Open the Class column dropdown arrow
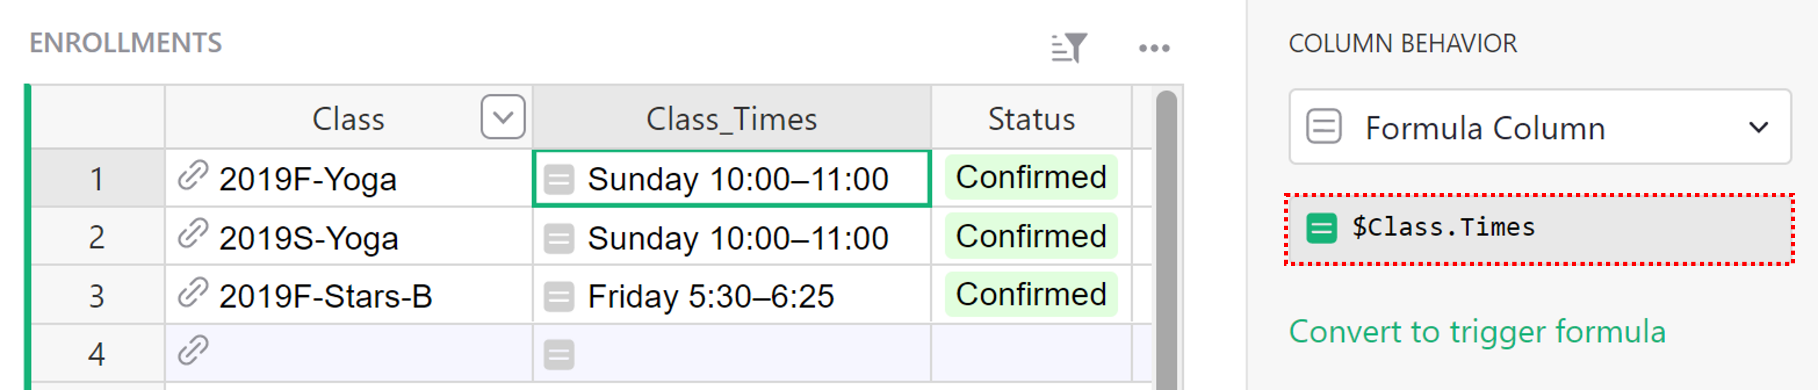Viewport: 1818px width, 390px height. [x=502, y=117]
